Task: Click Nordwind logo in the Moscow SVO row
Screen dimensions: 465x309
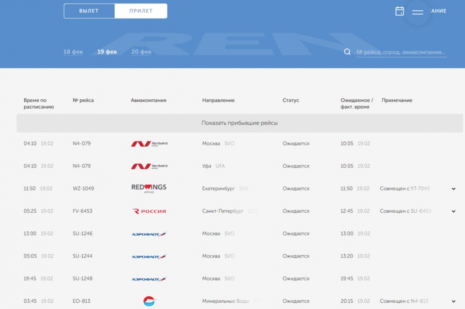Action: point(149,144)
